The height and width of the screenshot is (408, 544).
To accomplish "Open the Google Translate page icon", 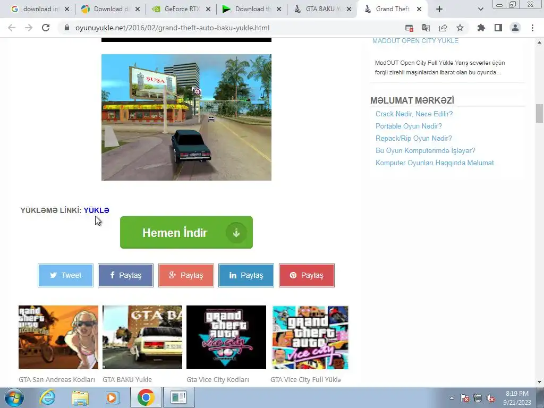I will click(x=426, y=28).
